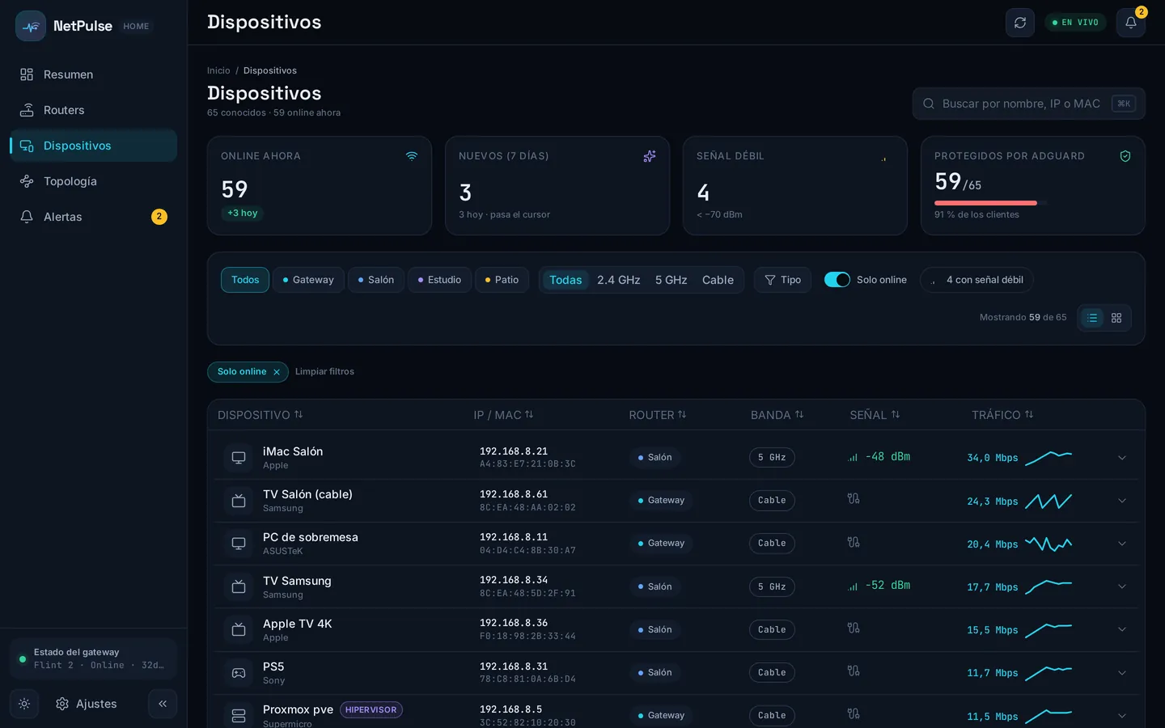Click the refresh icon in header

1019,23
